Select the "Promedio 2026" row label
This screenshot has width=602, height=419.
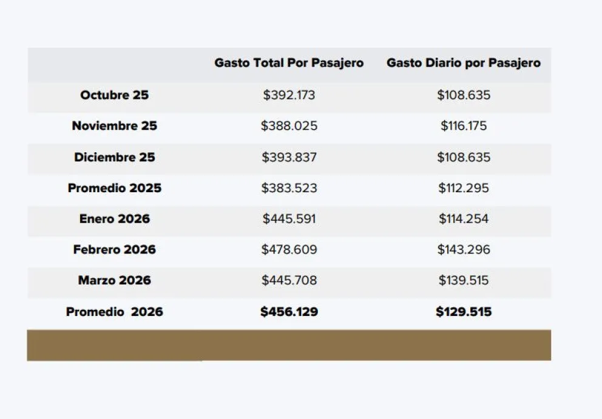[114, 312]
